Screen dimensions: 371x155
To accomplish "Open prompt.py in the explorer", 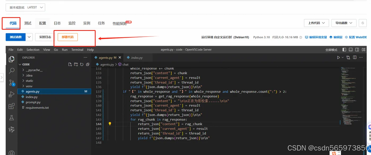I will pyautogui.click(x=33, y=102).
